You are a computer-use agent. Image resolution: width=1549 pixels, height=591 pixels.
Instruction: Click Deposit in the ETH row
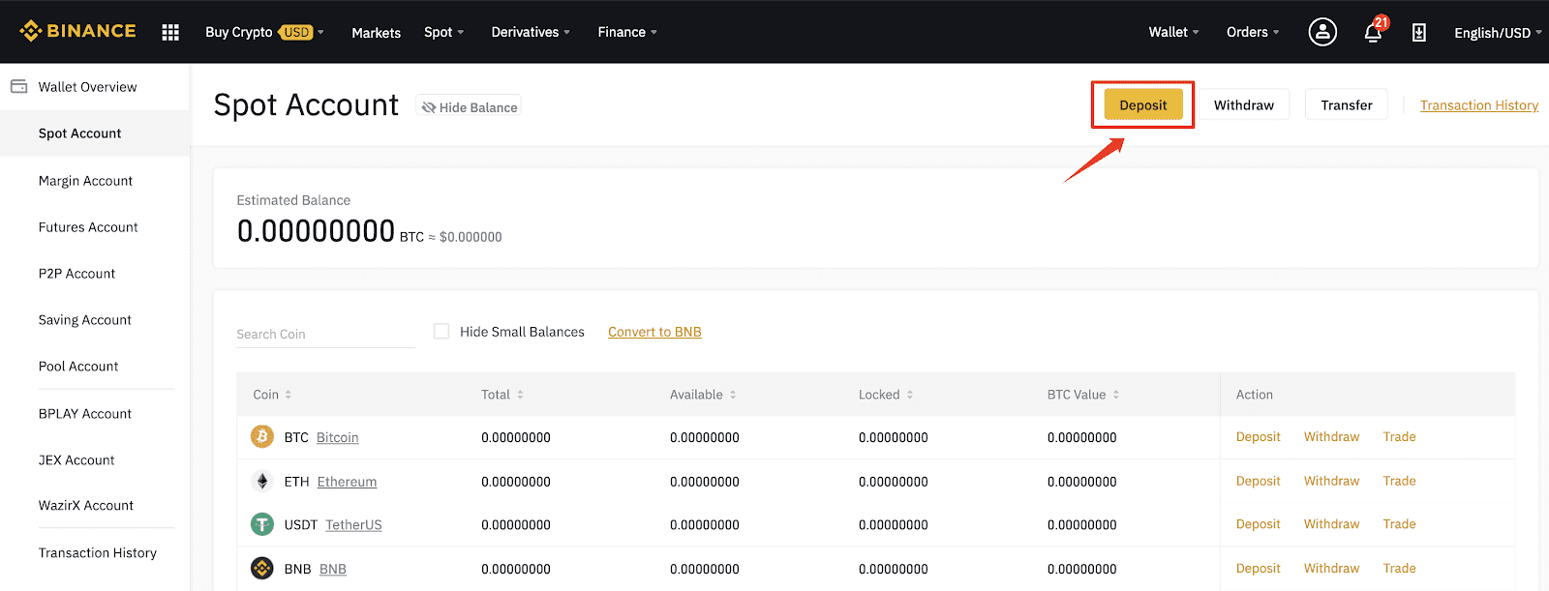click(x=1258, y=481)
